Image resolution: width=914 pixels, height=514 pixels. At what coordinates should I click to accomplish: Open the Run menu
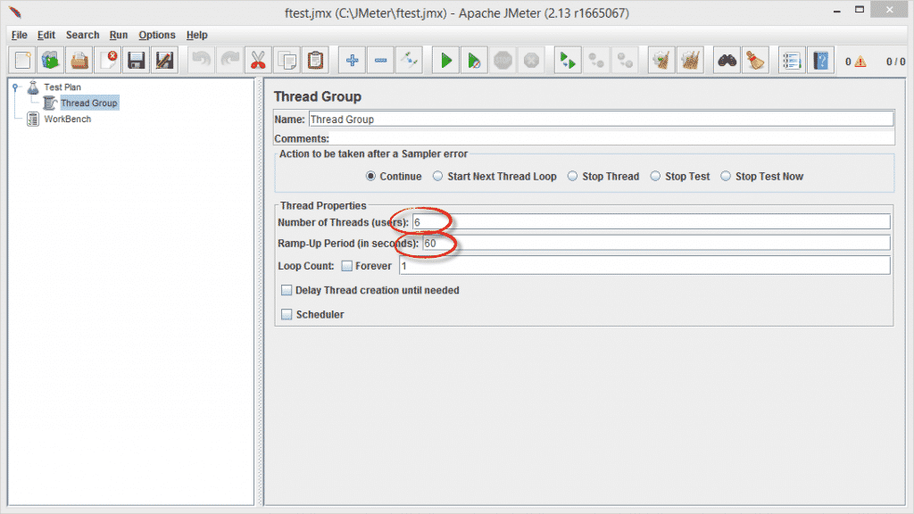pyautogui.click(x=118, y=35)
